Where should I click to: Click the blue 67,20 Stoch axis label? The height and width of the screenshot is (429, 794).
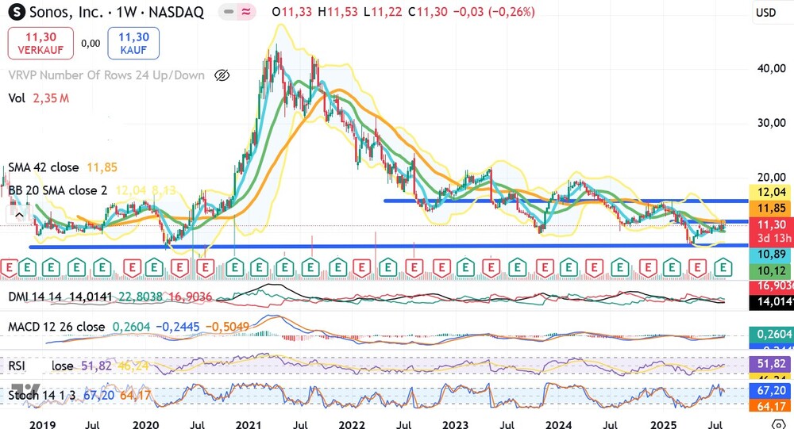tap(771, 391)
